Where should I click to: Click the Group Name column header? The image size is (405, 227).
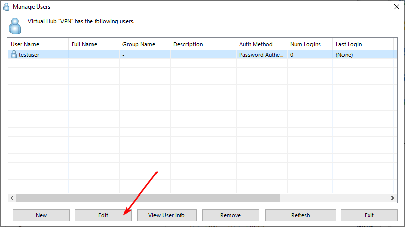pyautogui.click(x=144, y=44)
